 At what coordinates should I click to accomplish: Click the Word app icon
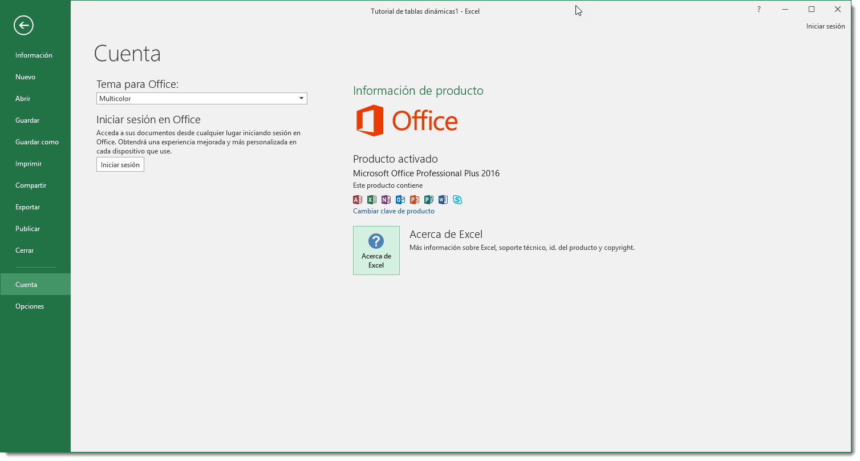443,200
